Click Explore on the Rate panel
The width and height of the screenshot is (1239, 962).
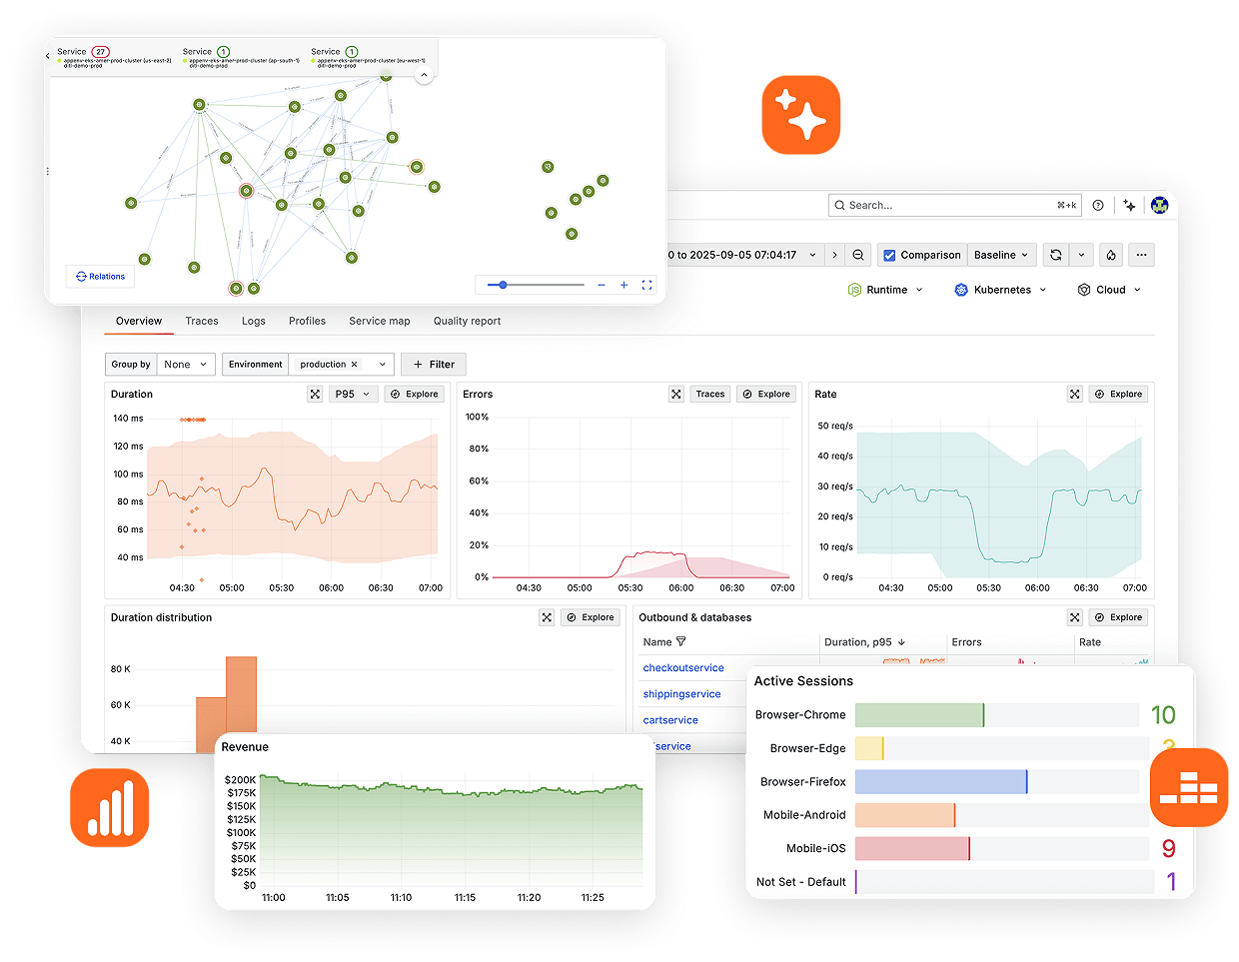[x=1118, y=395]
